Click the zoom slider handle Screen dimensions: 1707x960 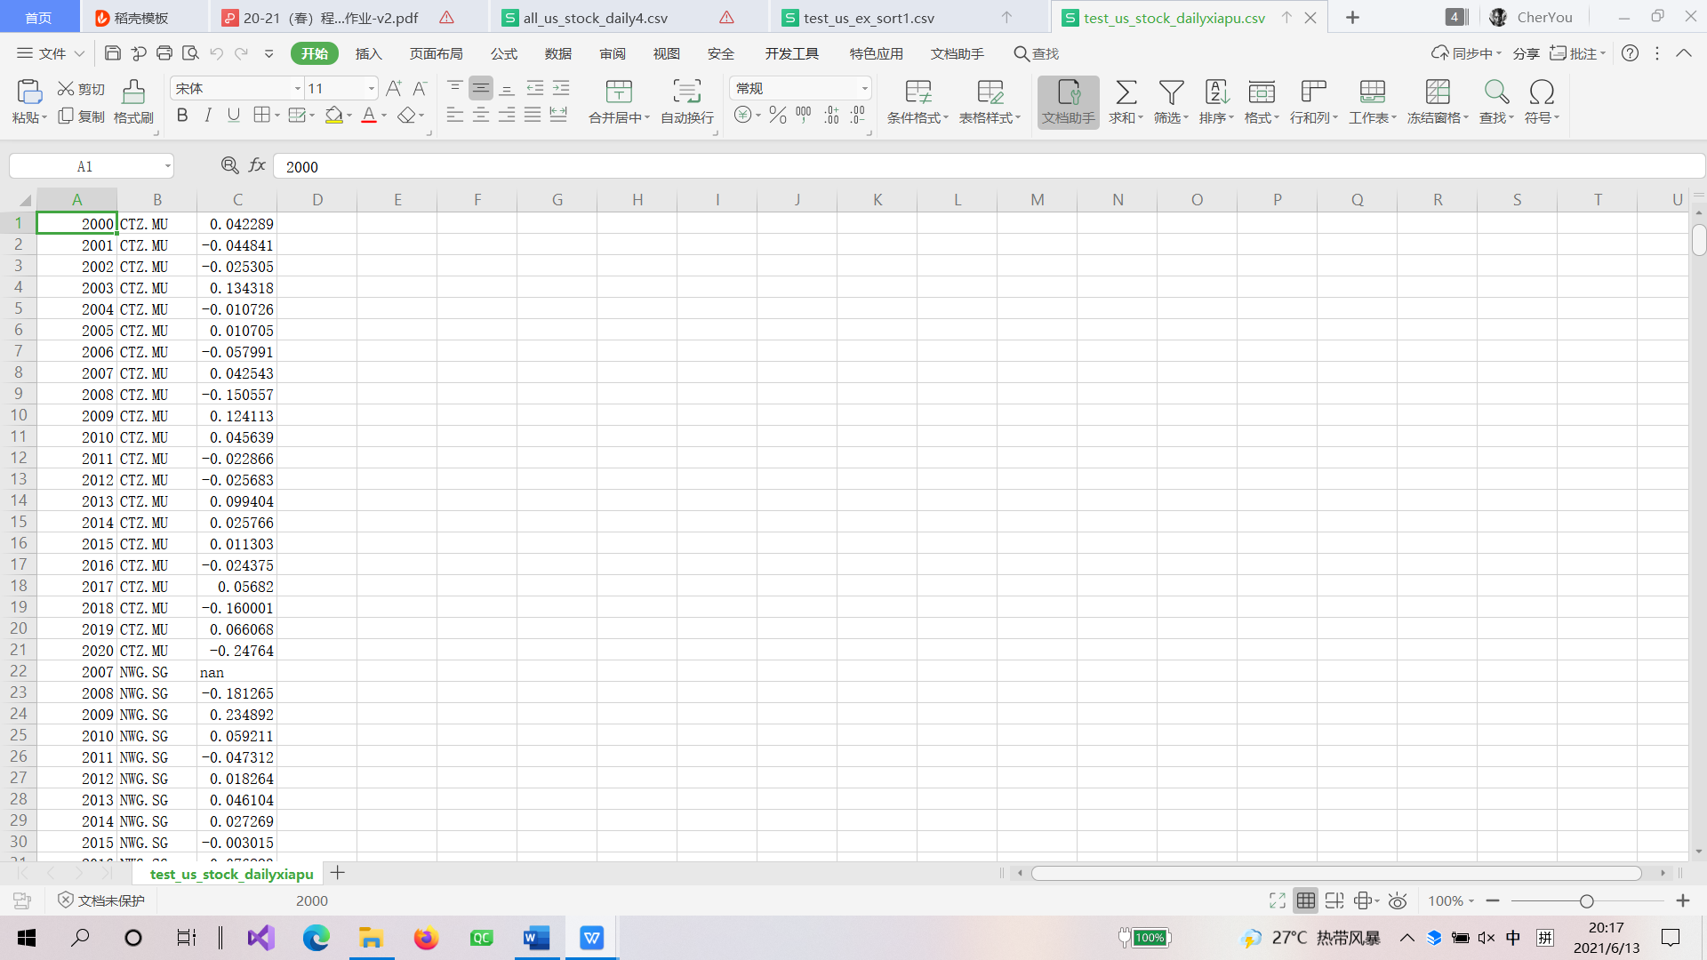click(x=1586, y=901)
